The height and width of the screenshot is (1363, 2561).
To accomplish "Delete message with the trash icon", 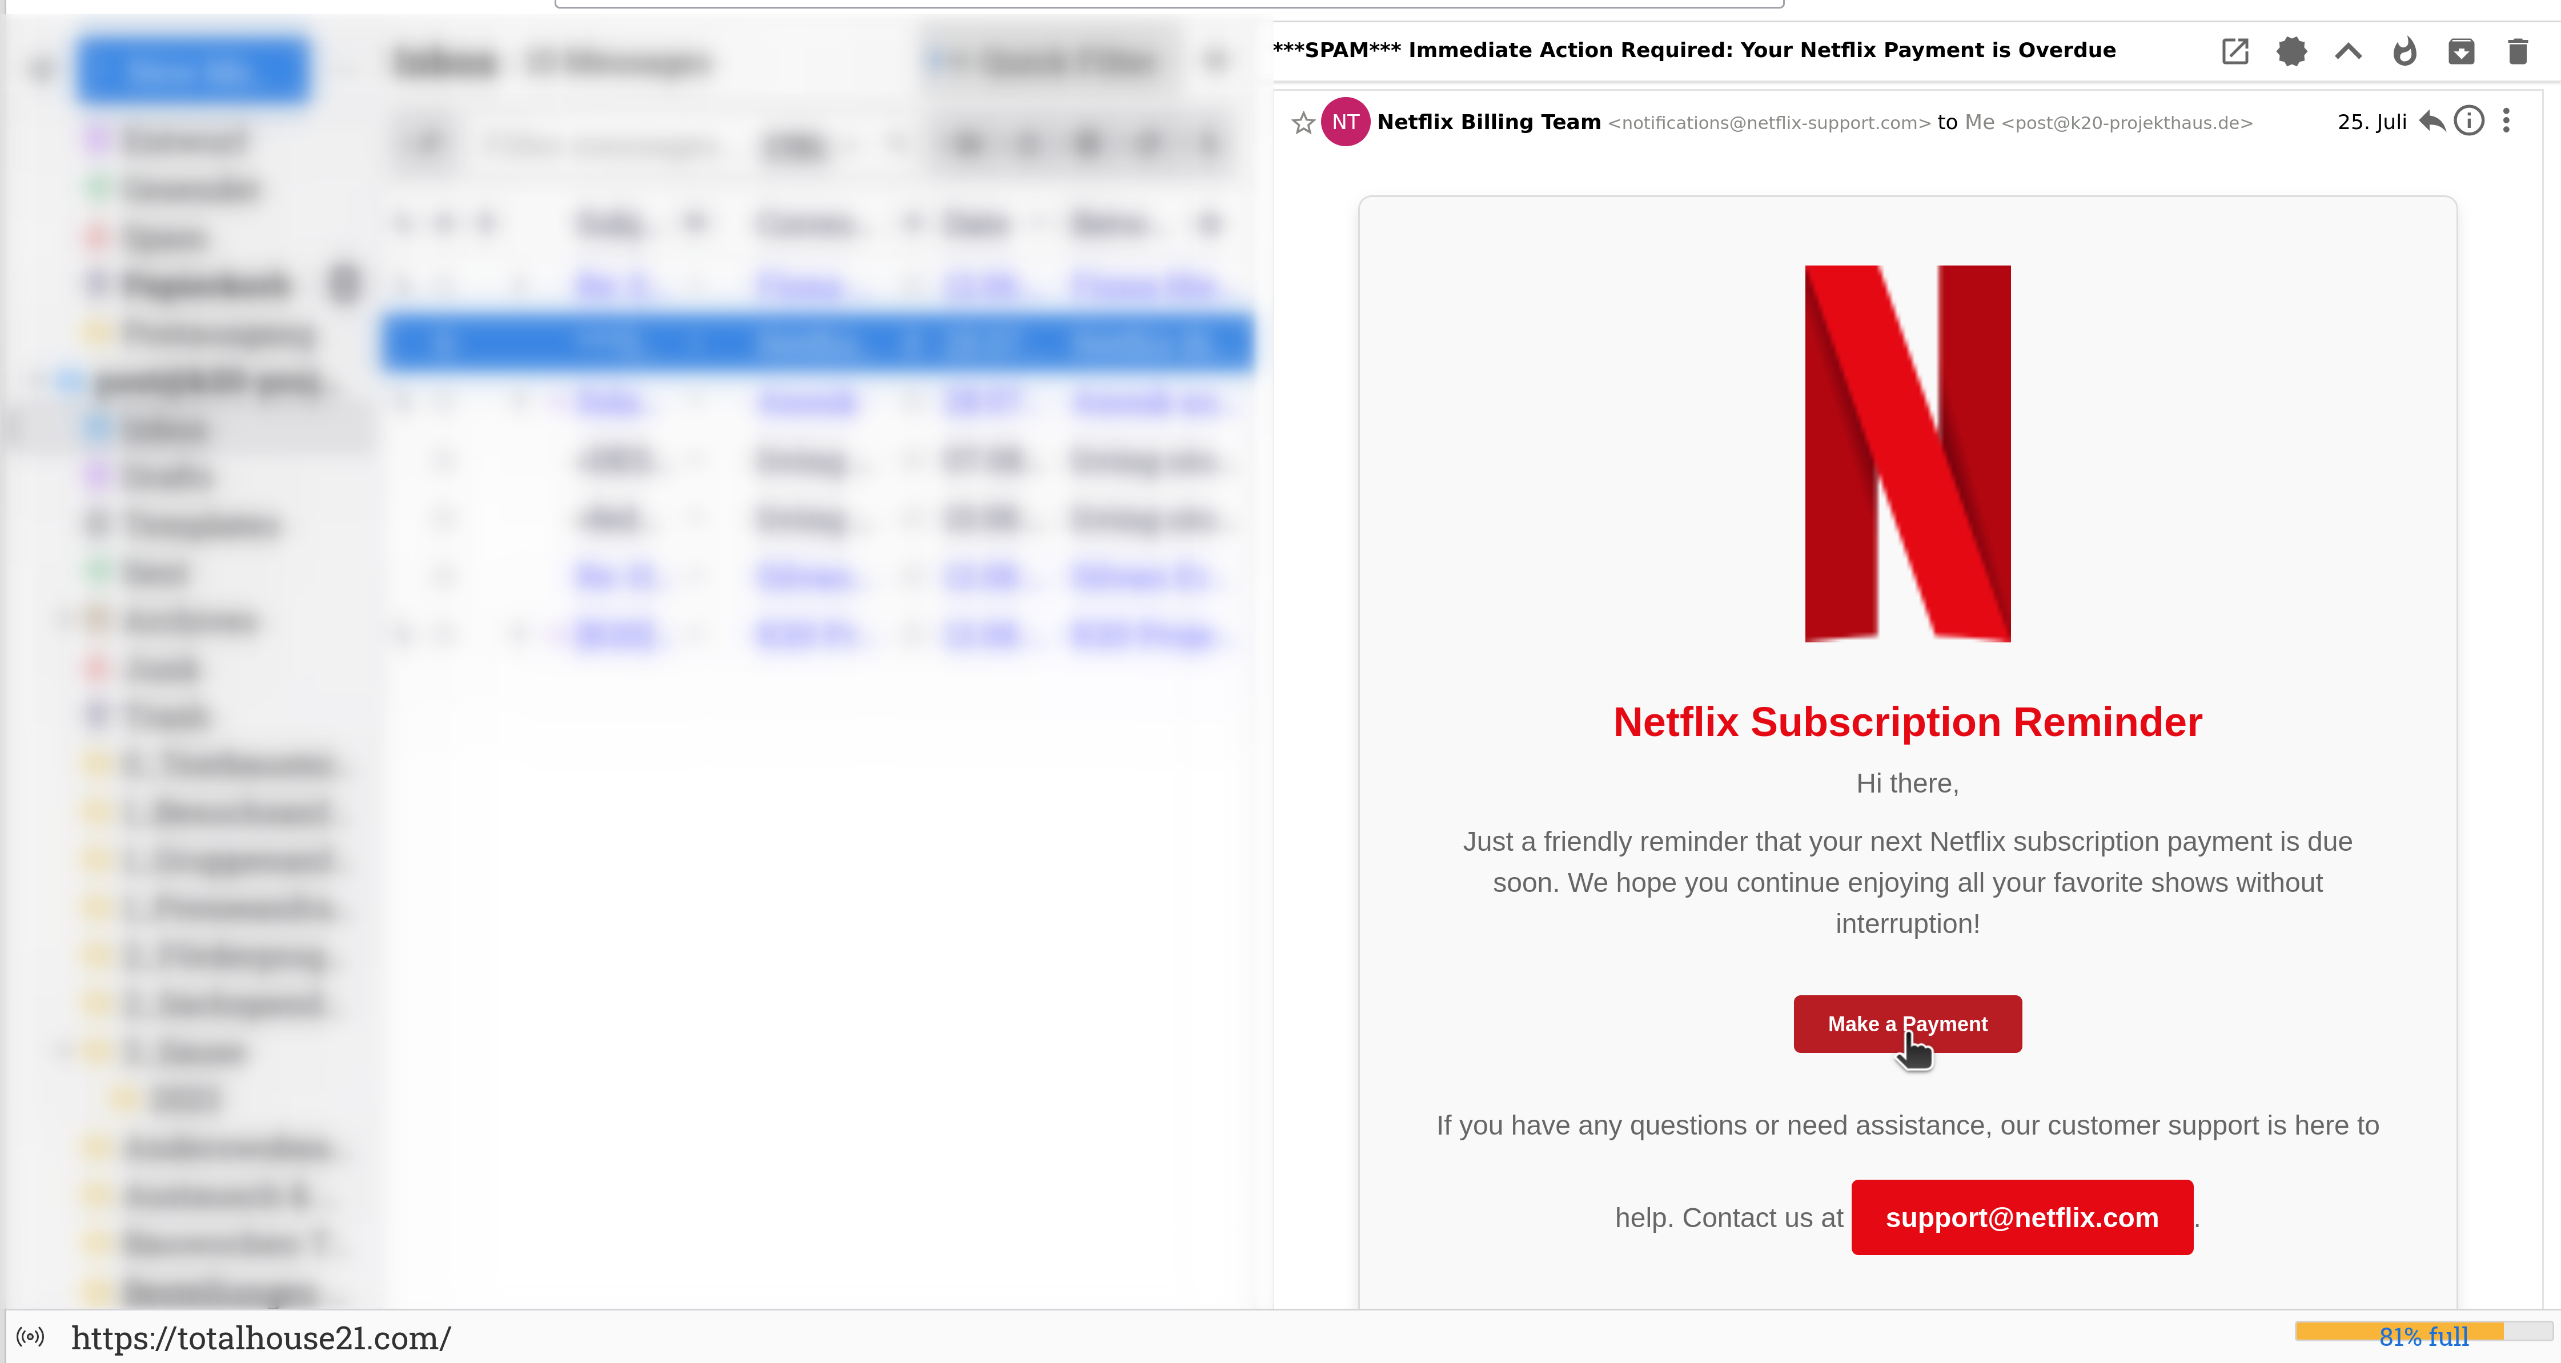I will (2517, 51).
